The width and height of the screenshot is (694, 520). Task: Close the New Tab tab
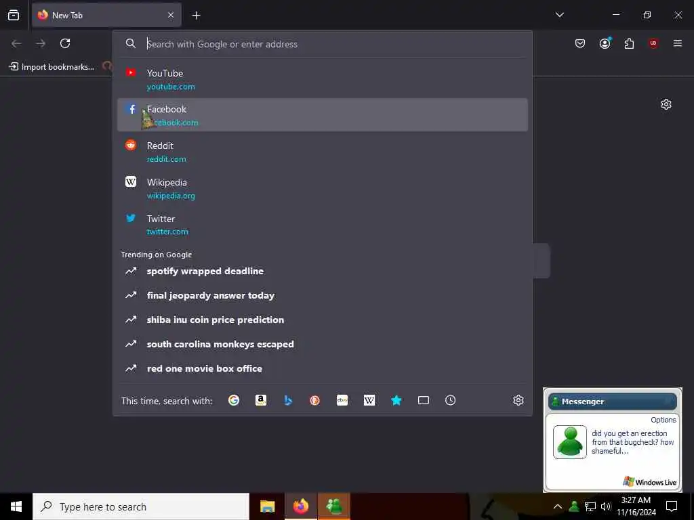pos(171,15)
